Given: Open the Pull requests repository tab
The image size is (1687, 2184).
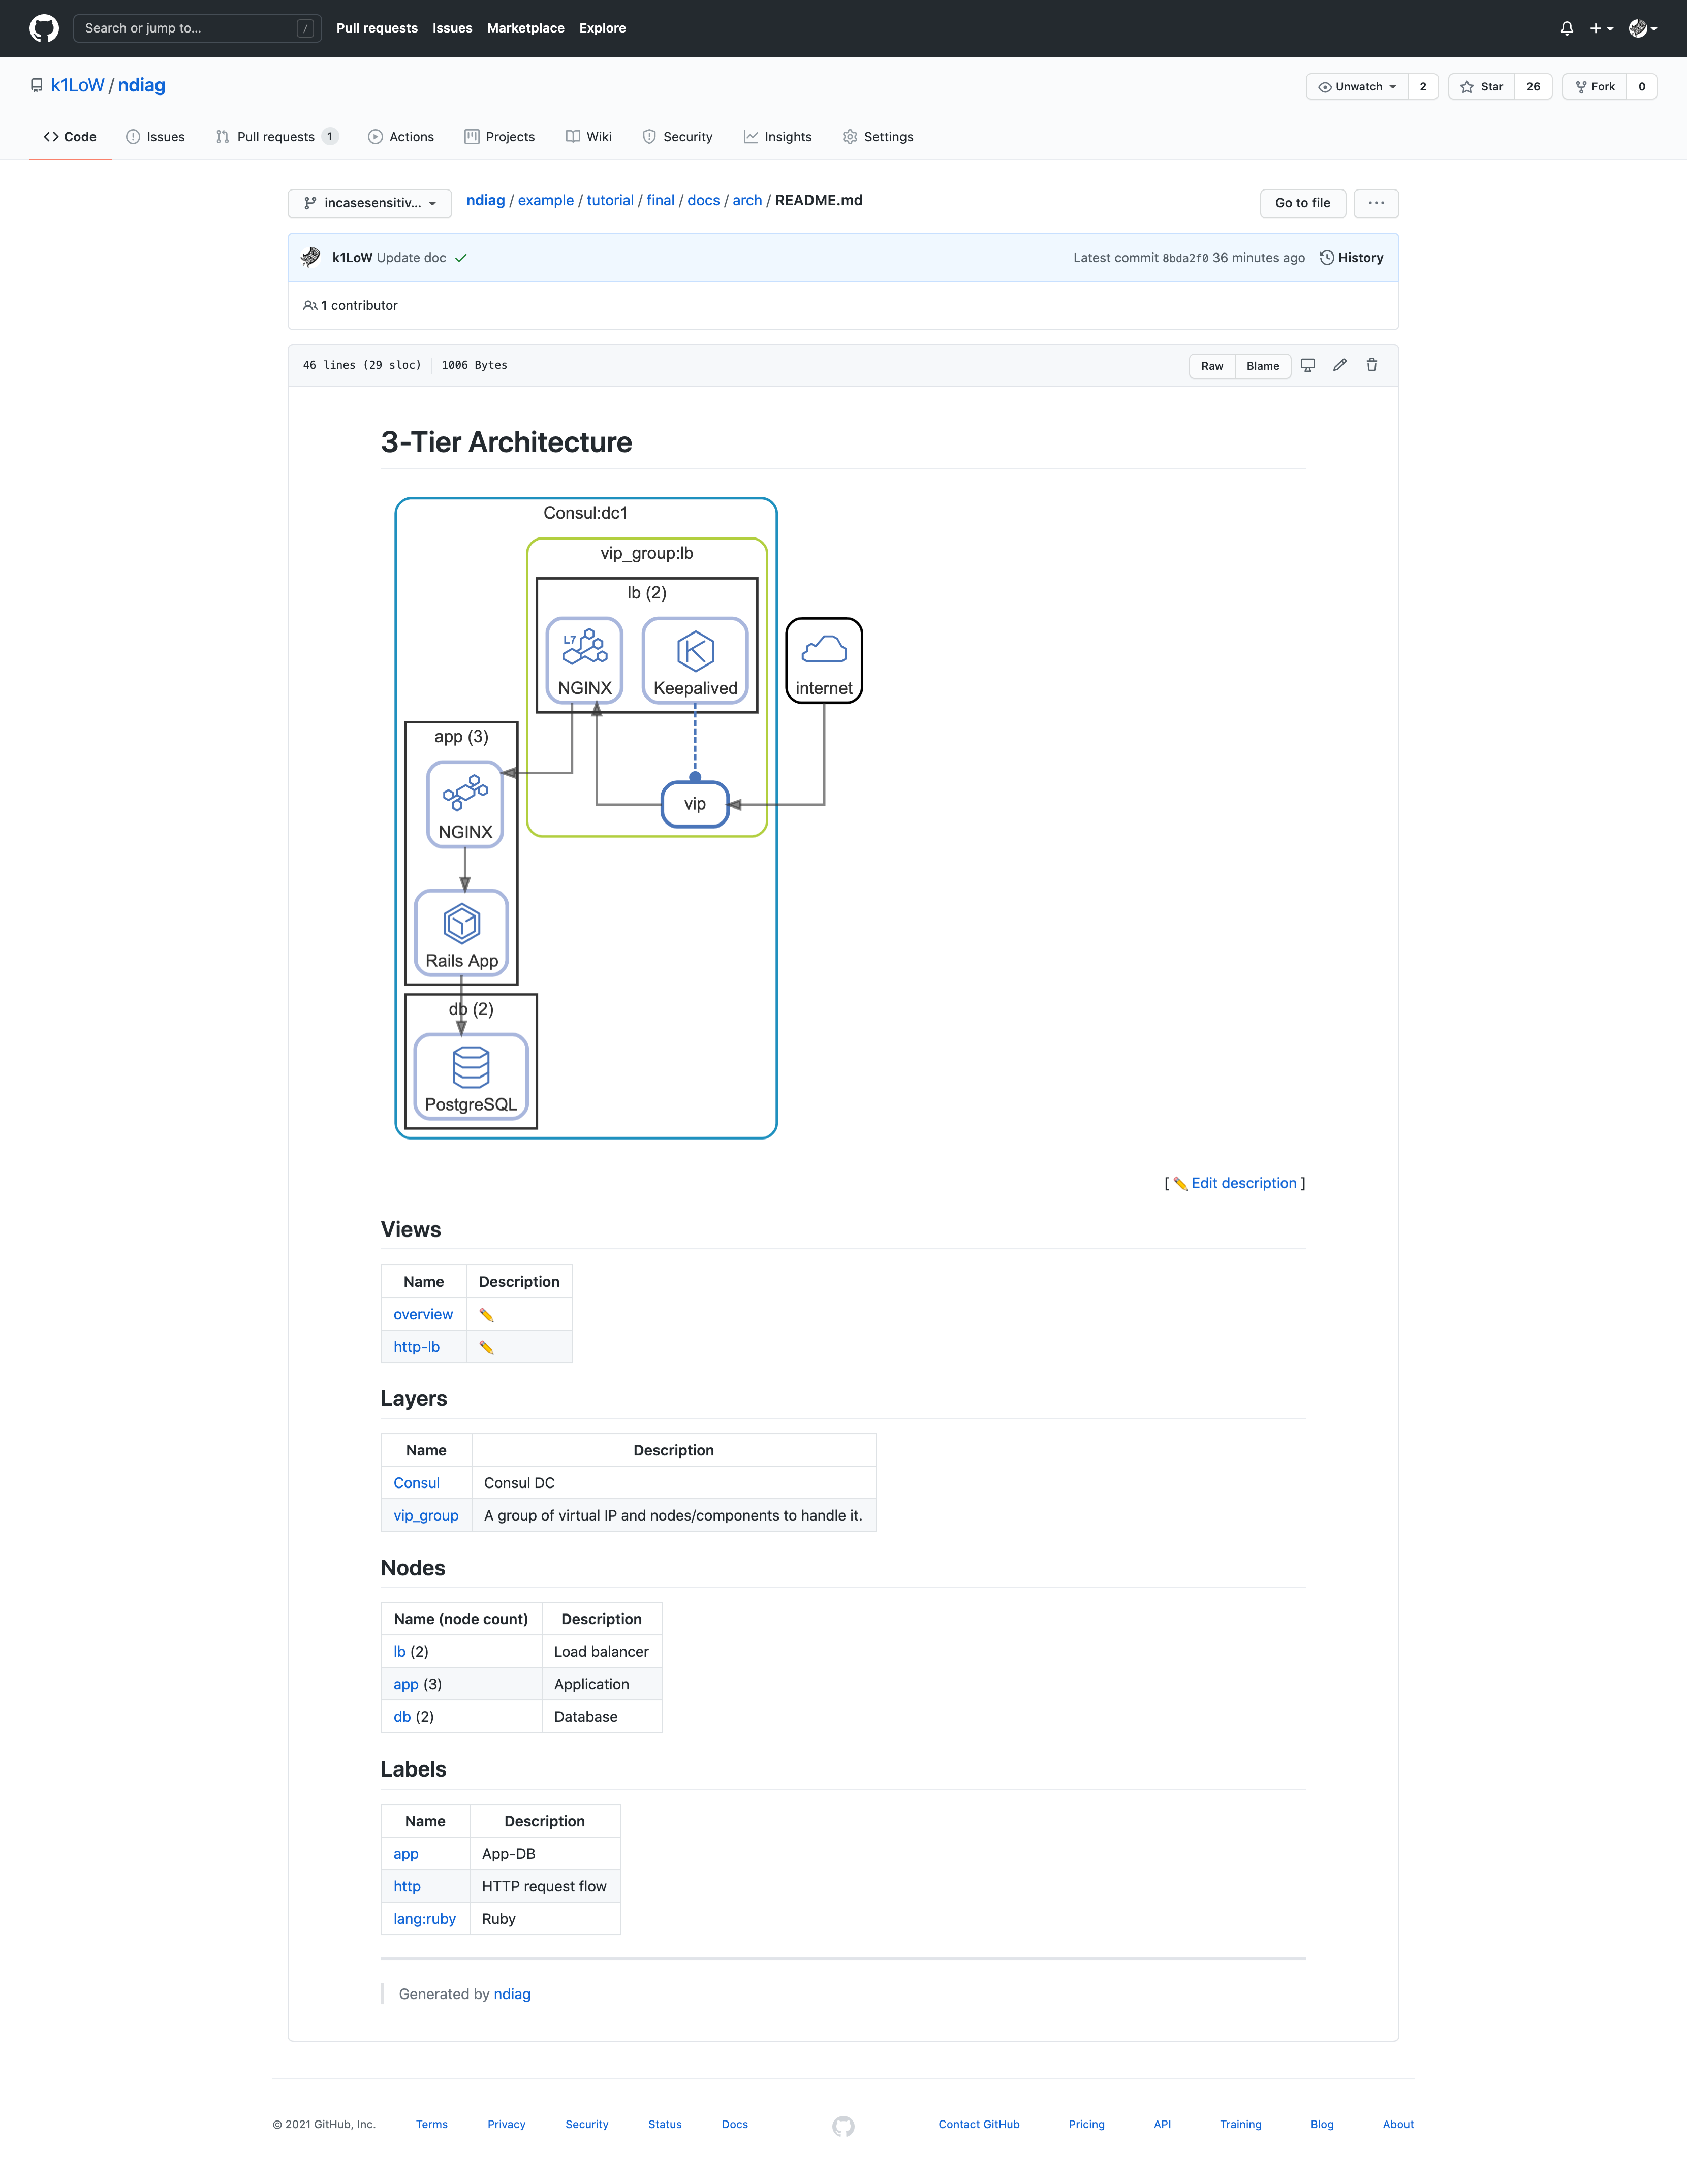Looking at the screenshot, I should [276, 137].
